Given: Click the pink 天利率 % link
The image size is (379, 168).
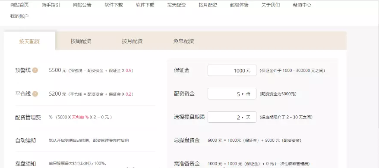Looking at the screenshot, I should (x=80, y=117).
